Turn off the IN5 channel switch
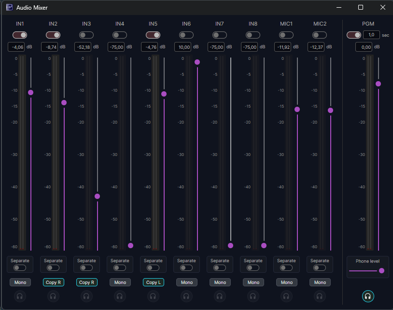The width and height of the screenshot is (393, 310). click(x=153, y=35)
